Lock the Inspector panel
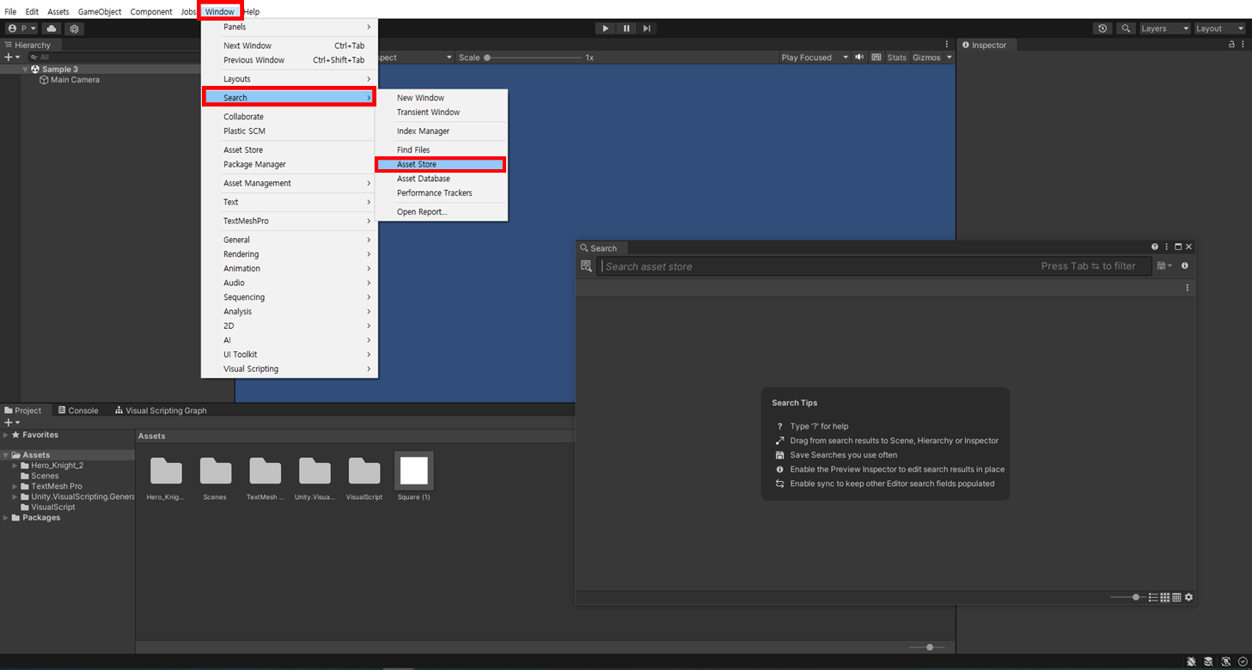This screenshot has width=1252, height=670. click(x=1231, y=45)
